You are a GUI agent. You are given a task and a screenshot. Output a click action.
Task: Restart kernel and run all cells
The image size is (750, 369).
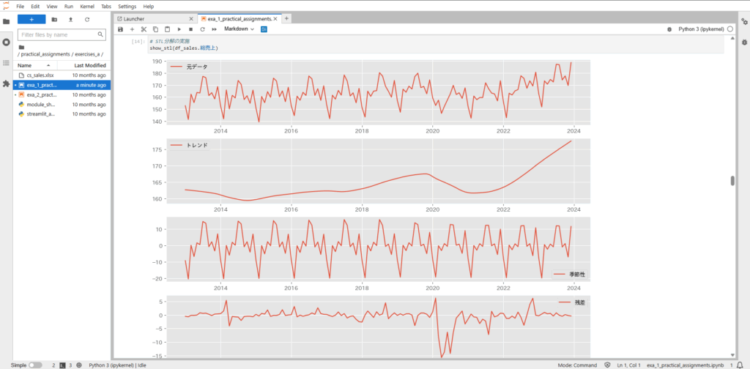(x=214, y=29)
